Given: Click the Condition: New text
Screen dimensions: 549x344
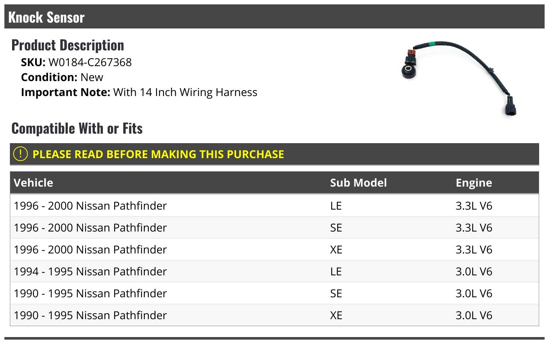Looking at the screenshot, I should [62, 77].
